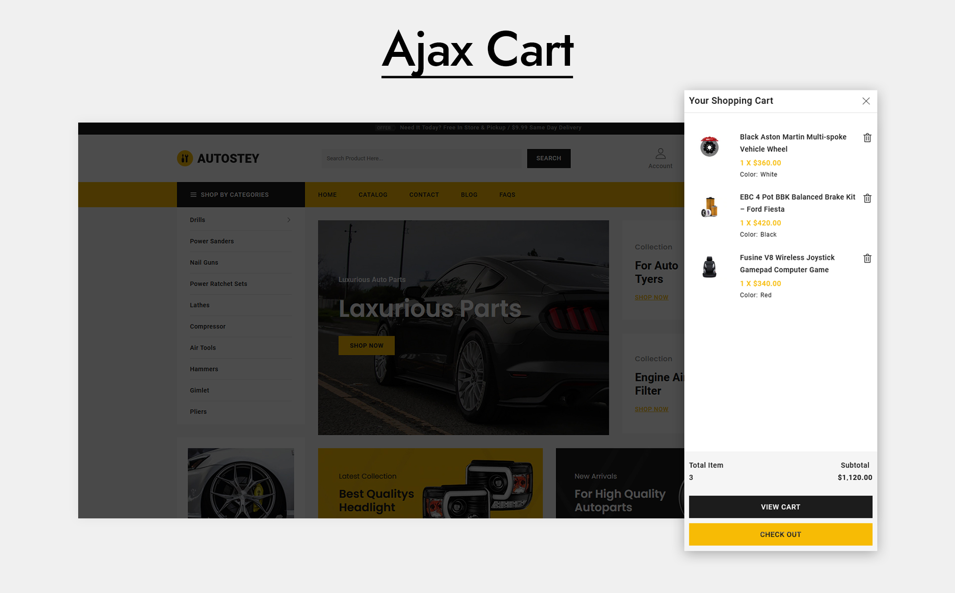
Task: Focus the Search Product Here field
Action: 422,158
